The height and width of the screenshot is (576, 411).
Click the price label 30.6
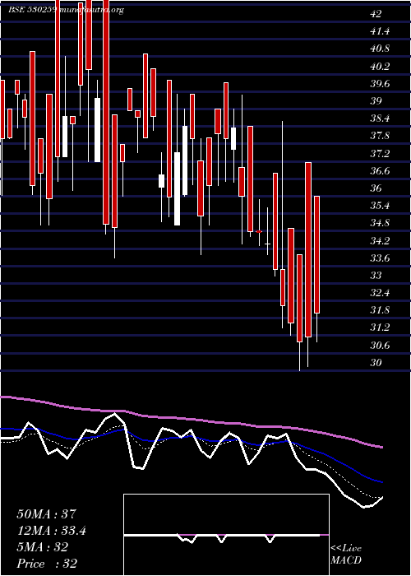[380, 346]
